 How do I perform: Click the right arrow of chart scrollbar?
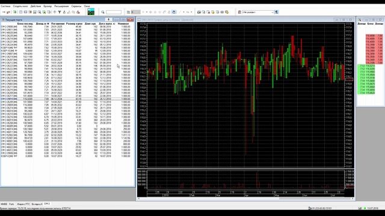click(x=353, y=199)
